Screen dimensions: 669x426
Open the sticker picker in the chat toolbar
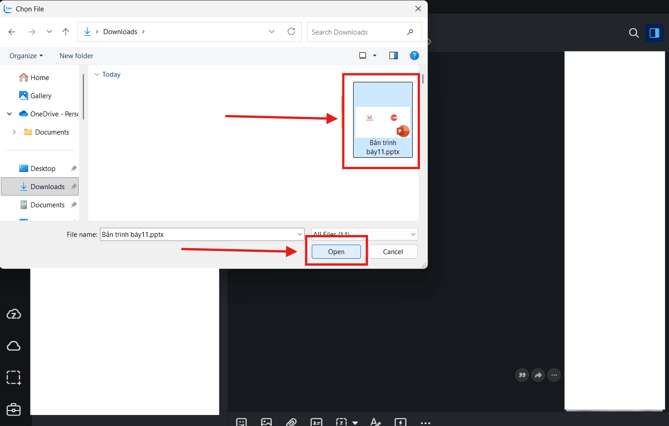click(x=241, y=421)
